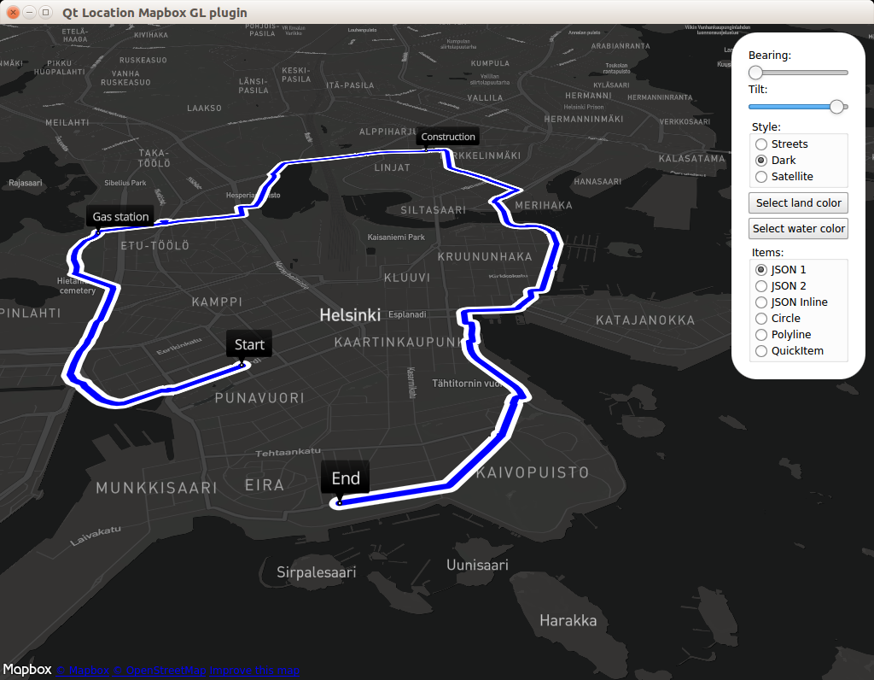This screenshot has height=680, width=874.
Task: Click the Uunisaari island label
Action: coord(477,565)
